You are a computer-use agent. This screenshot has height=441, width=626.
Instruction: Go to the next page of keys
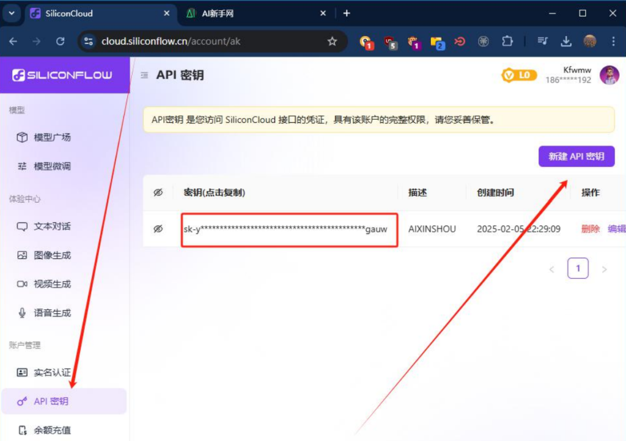coord(605,269)
